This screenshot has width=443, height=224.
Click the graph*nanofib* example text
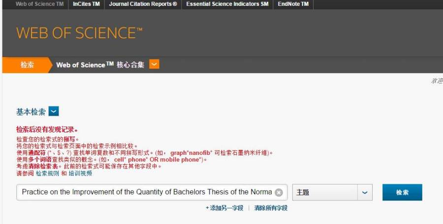(x=191, y=153)
